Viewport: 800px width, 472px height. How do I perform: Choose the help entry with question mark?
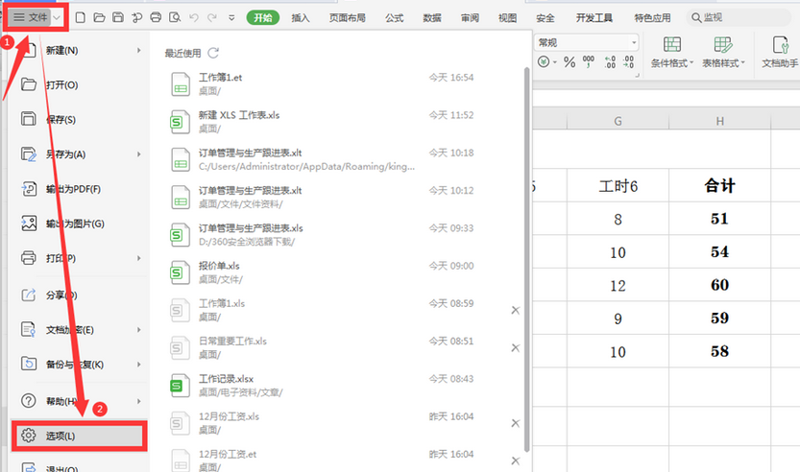[x=79, y=401]
